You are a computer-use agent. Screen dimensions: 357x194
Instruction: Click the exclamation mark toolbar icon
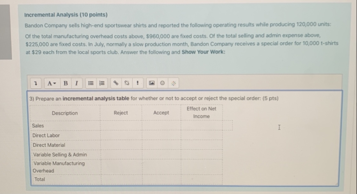click(x=137, y=83)
